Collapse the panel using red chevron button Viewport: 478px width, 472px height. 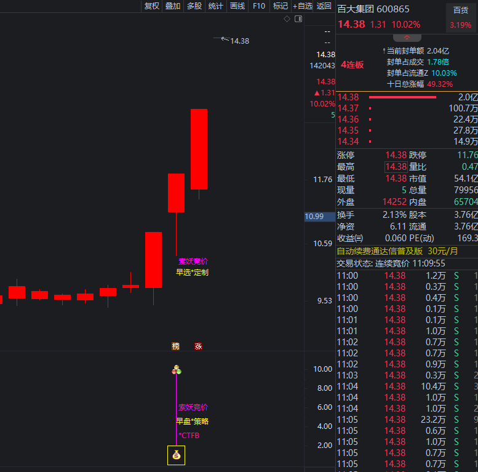pos(407,38)
